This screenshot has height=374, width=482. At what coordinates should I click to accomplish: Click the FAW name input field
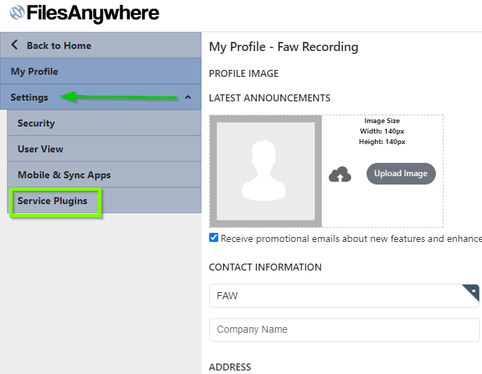pyautogui.click(x=344, y=296)
